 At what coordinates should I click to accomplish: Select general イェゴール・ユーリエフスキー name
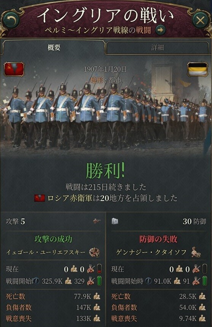46,252
